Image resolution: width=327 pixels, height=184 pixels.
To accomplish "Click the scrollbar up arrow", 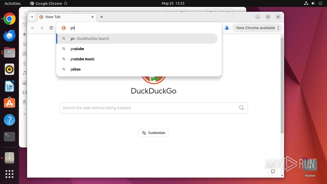I will click(282, 36).
